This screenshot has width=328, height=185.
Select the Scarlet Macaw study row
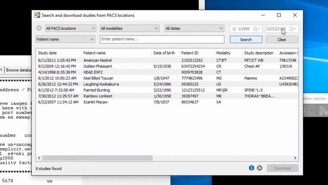(x=167, y=102)
